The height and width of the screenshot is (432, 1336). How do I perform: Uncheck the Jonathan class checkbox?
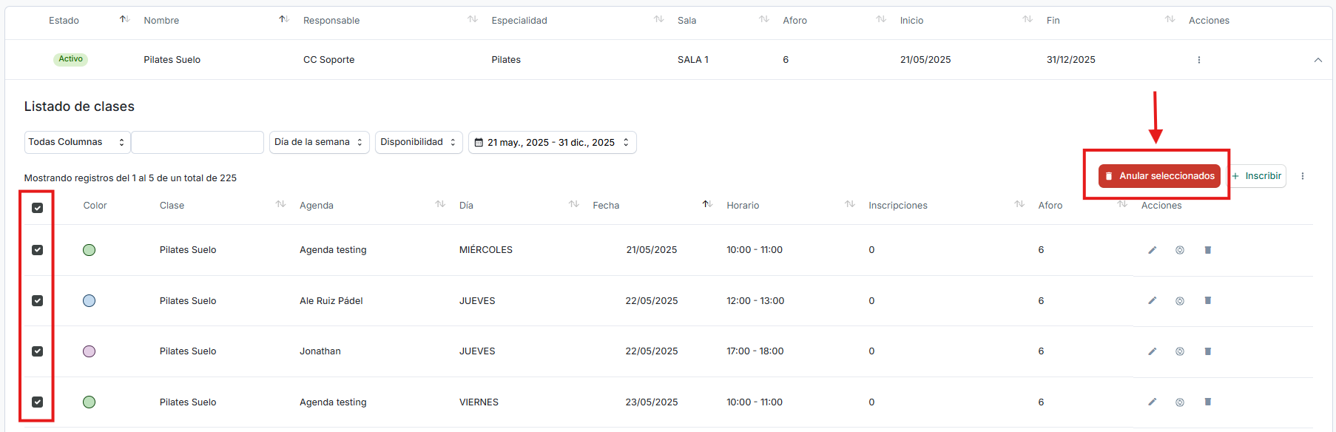click(38, 351)
